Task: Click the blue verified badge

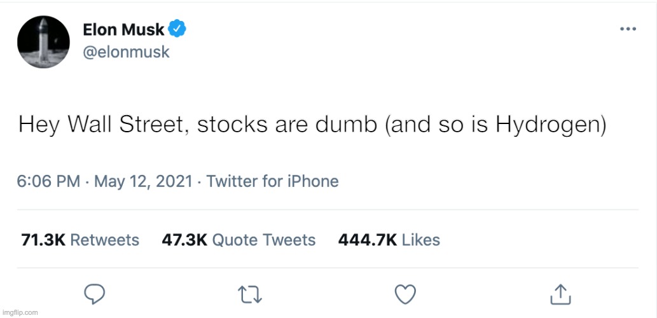Action: [x=177, y=29]
